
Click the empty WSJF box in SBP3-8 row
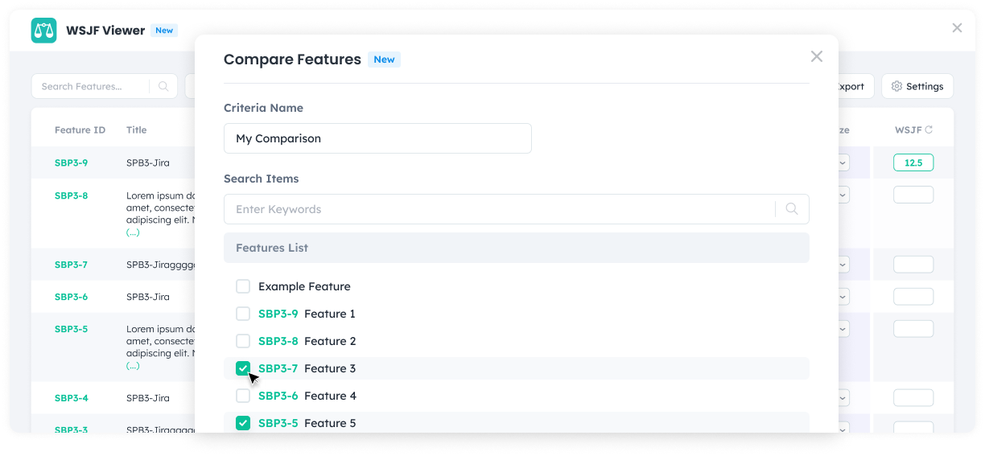(x=913, y=195)
